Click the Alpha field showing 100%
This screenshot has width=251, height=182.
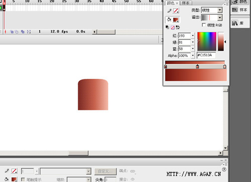(185, 55)
